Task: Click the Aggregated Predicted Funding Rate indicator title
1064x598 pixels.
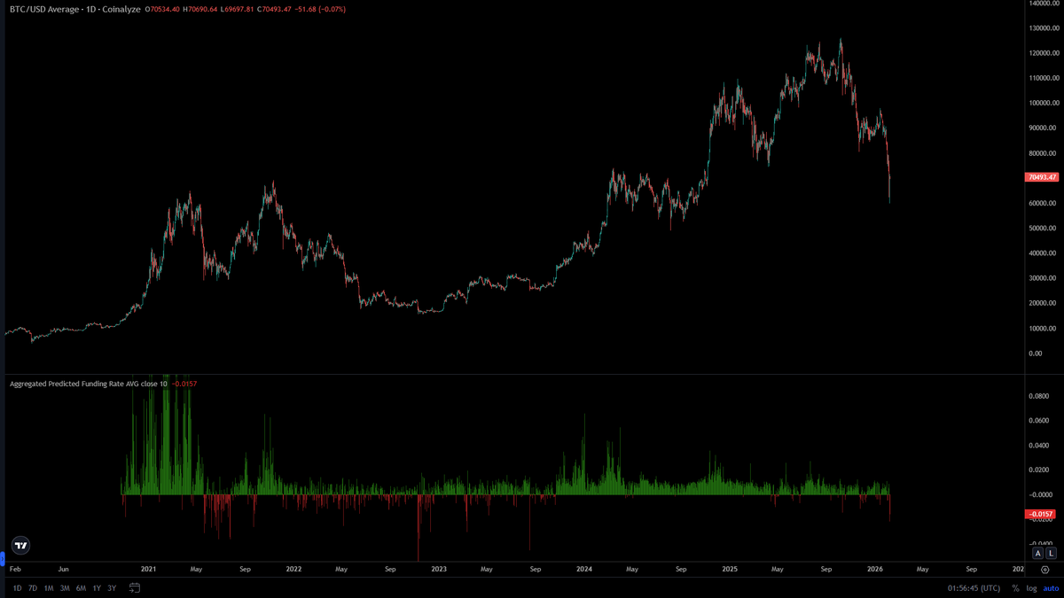Action: click(x=88, y=384)
